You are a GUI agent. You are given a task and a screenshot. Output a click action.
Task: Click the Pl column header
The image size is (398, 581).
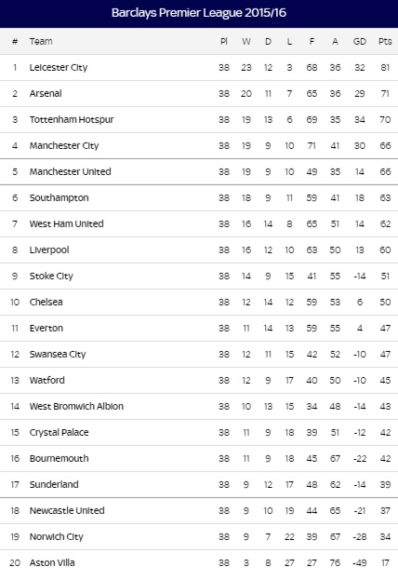[x=223, y=42]
